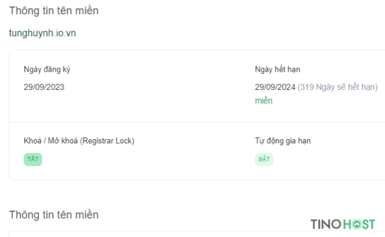The width and height of the screenshot is (385, 237).
Task: Click the dark TINO part of logo
Action: tap(326, 224)
